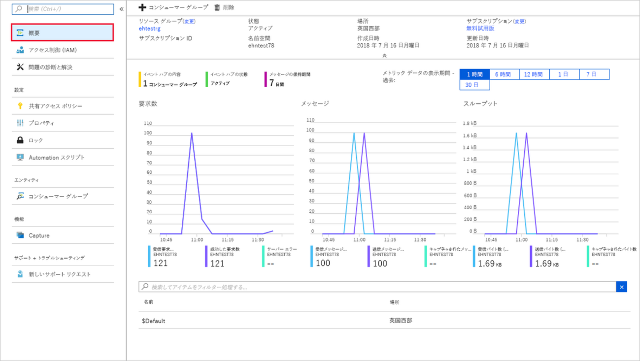Click イベント ハブの状態 アクティブ tile
The height and width of the screenshot is (361, 640).
pyautogui.click(x=228, y=79)
